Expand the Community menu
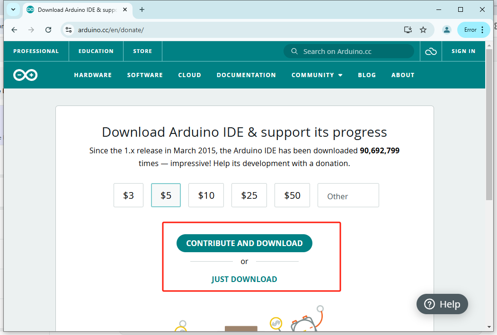Image resolution: width=497 pixels, height=335 pixels. pyautogui.click(x=317, y=75)
